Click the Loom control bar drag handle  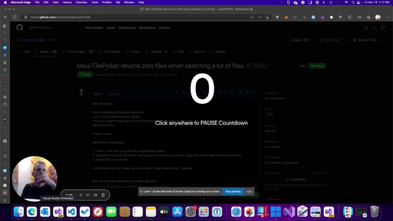(x=81, y=195)
